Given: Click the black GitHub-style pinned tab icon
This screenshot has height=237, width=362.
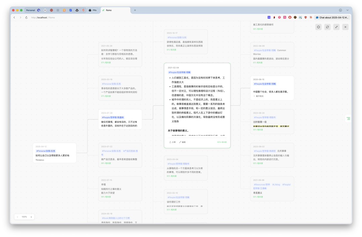Looking at the screenshot, I should (x=77, y=10).
